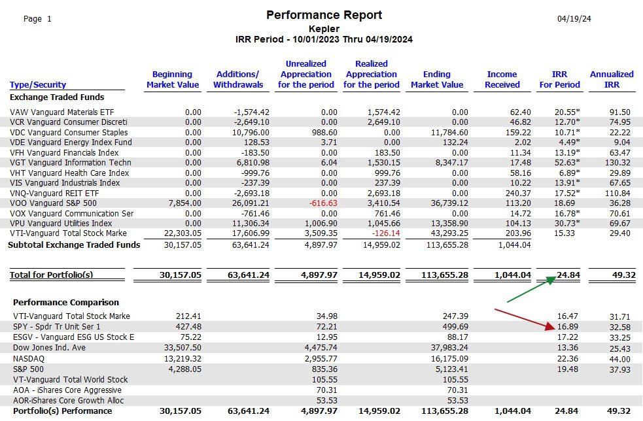Select Dow Jones Ind. Ave comparison row
The height and width of the screenshot is (421, 643).
pyautogui.click(x=322, y=348)
